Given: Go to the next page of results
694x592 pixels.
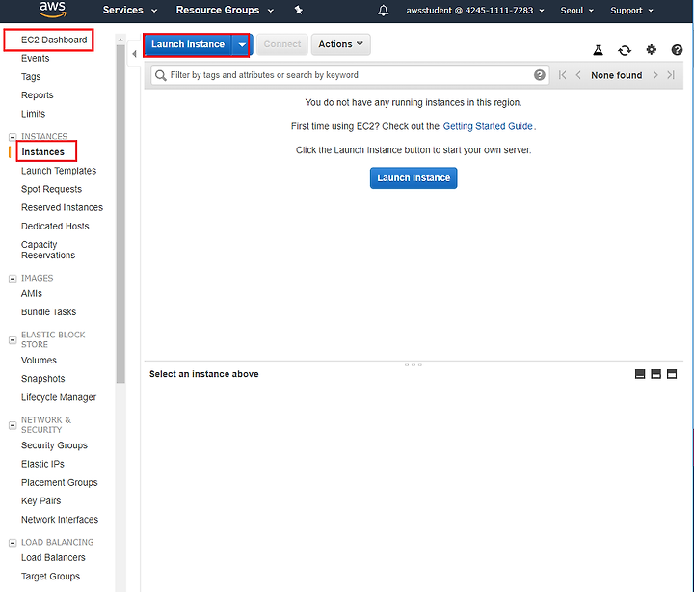Looking at the screenshot, I should [x=655, y=75].
